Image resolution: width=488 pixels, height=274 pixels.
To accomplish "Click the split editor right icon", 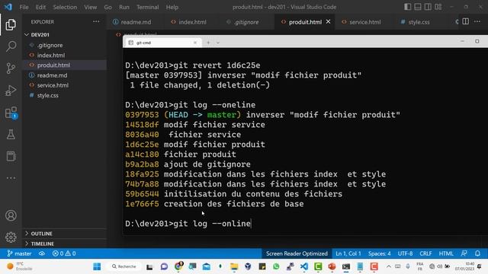I will [466, 21].
